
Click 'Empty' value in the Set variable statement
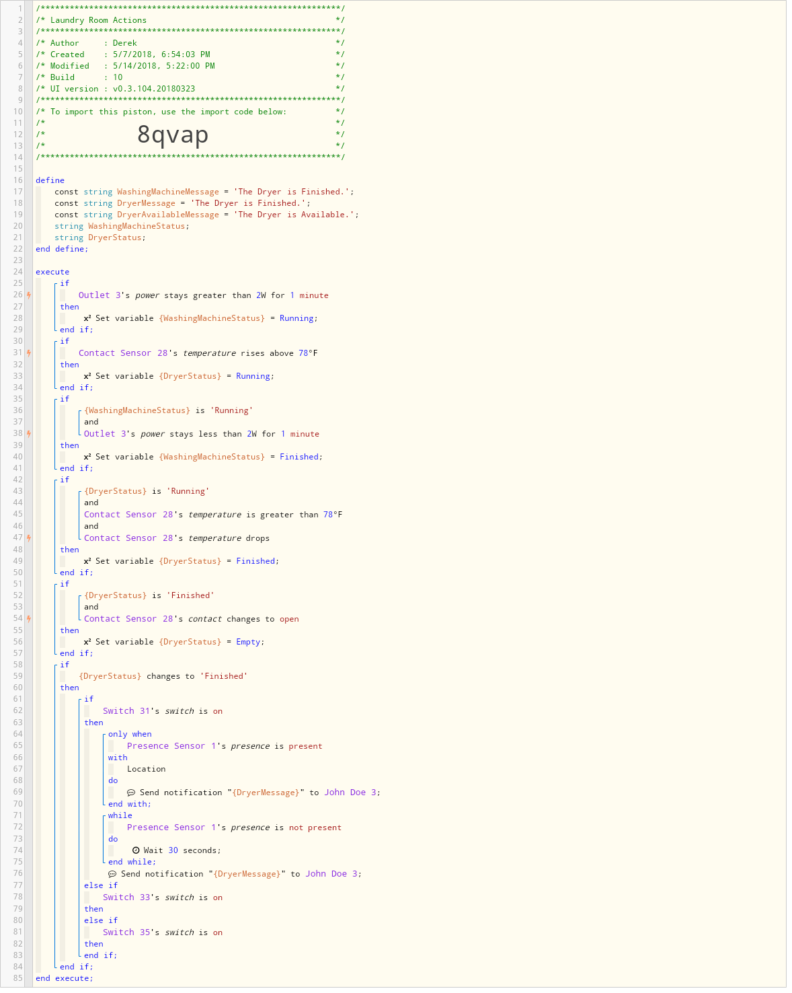[x=248, y=642]
